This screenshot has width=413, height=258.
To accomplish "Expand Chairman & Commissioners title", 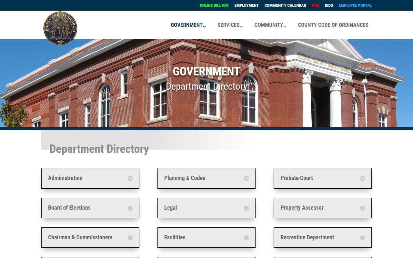I will click(80, 237).
